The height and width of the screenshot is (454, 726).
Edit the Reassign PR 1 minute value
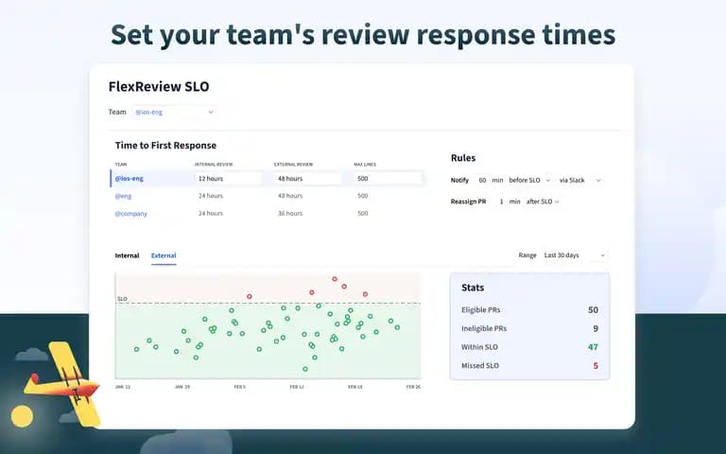(x=501, y=201)
